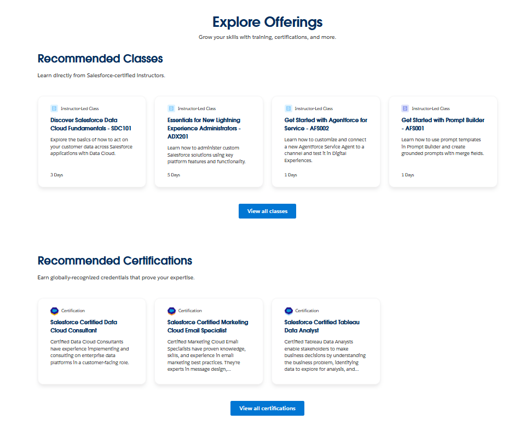The image size is (531, 425).
Task: Click class icon on Data Cloud Fundamentals card
Action: (54, 108)
